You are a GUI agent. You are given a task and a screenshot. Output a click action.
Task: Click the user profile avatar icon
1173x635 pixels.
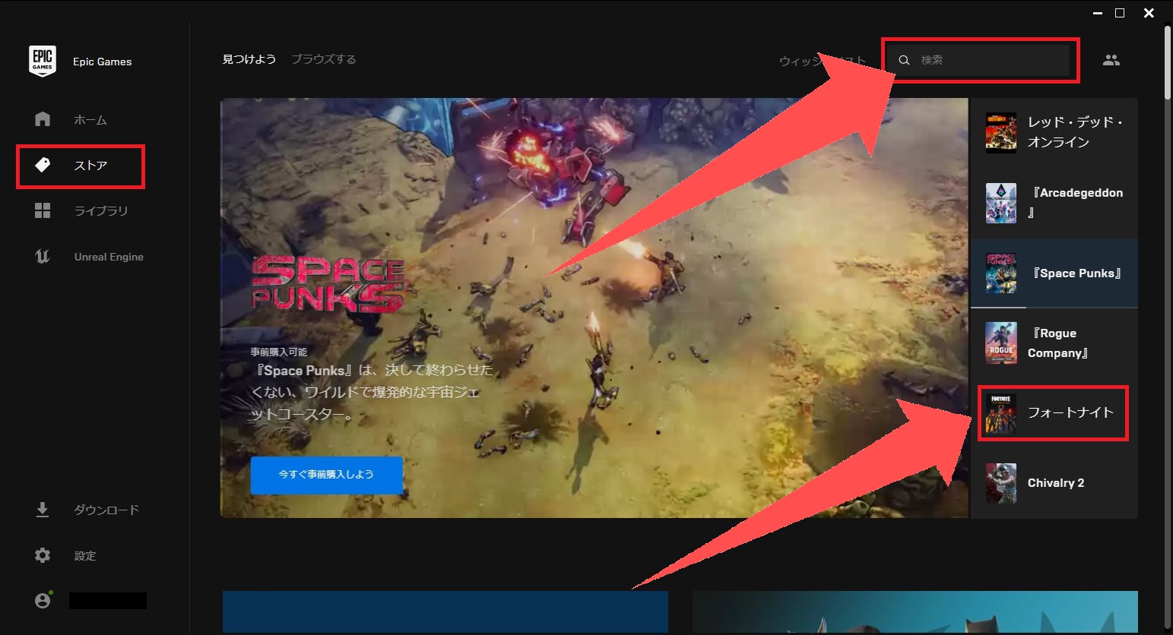[x=43, y=600]
